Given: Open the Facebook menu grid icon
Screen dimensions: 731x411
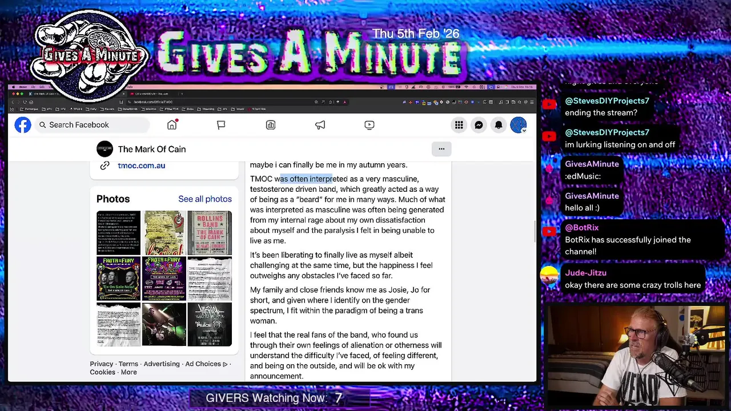Looking at the screenshot, I should click(459, 125).
